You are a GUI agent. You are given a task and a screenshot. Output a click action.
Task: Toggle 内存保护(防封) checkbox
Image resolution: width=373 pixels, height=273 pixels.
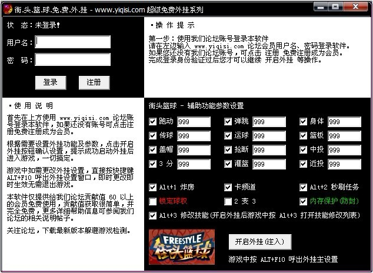click(x=303, y=202)
